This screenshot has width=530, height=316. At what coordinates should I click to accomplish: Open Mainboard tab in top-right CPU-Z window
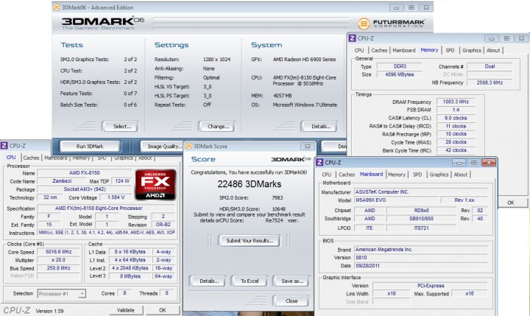pos(404,50)
